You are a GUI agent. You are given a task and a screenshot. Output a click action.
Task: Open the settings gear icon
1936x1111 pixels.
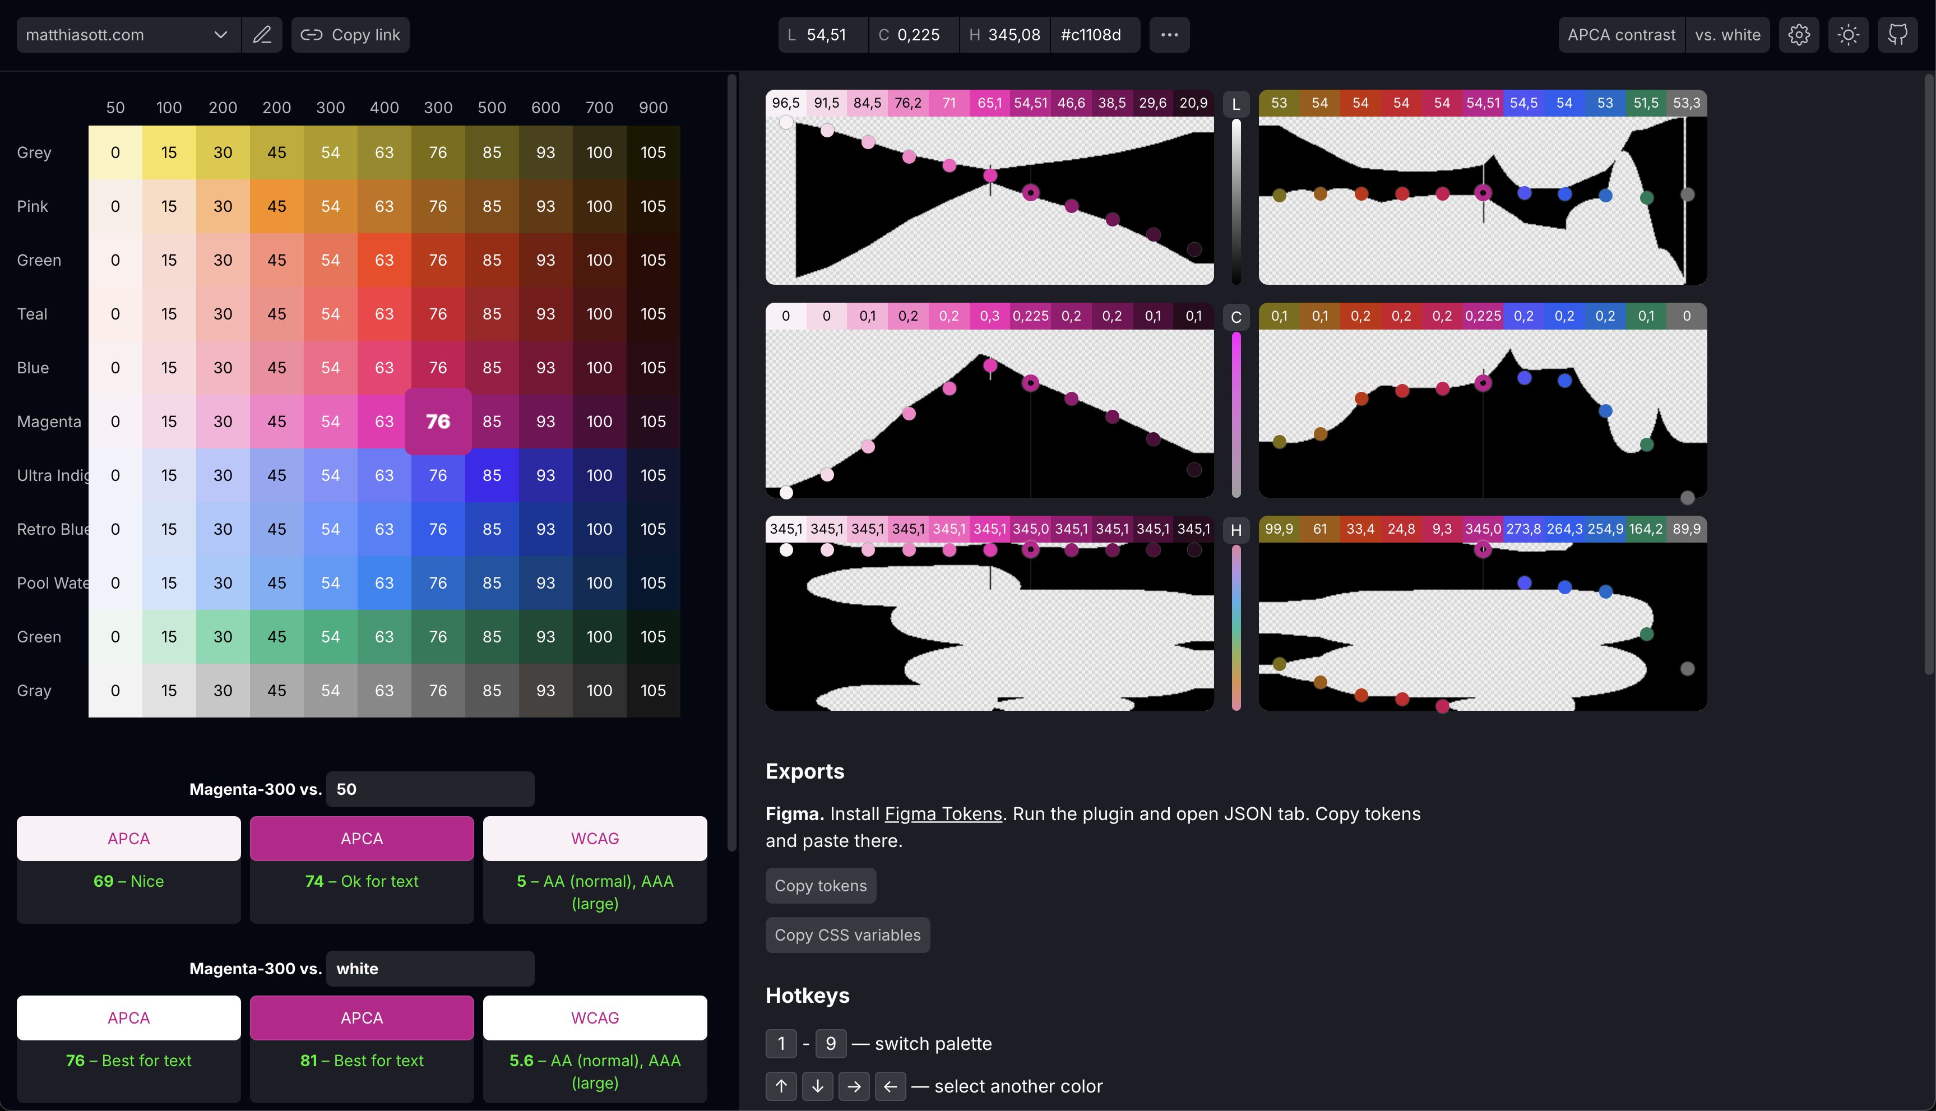1799,35
